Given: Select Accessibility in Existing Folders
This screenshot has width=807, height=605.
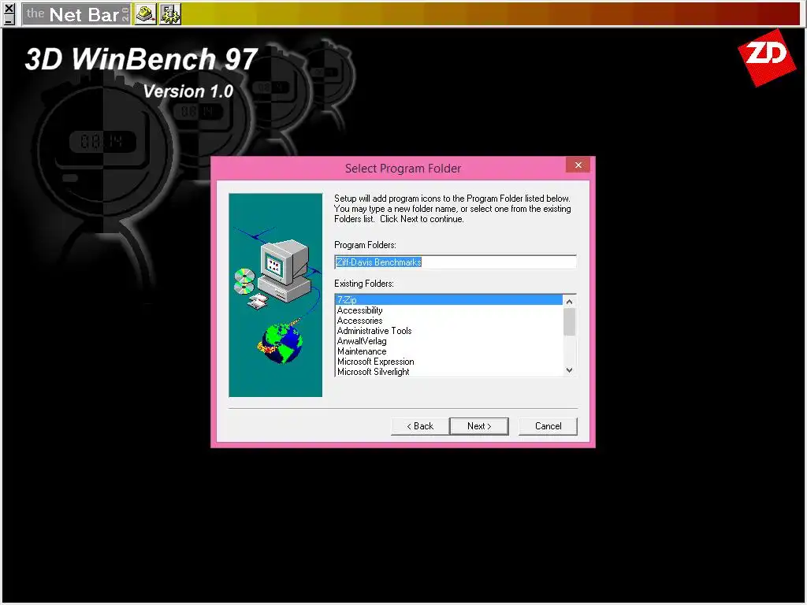Looking at the screenshot, I should (448, 310).
